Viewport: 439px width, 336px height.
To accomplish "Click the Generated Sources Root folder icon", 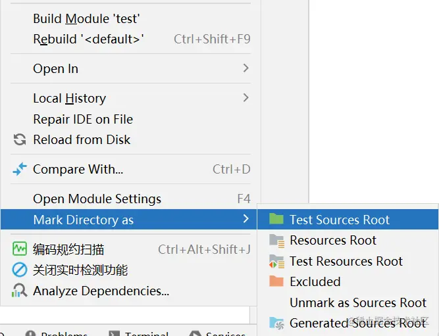I will coord(276,323).
